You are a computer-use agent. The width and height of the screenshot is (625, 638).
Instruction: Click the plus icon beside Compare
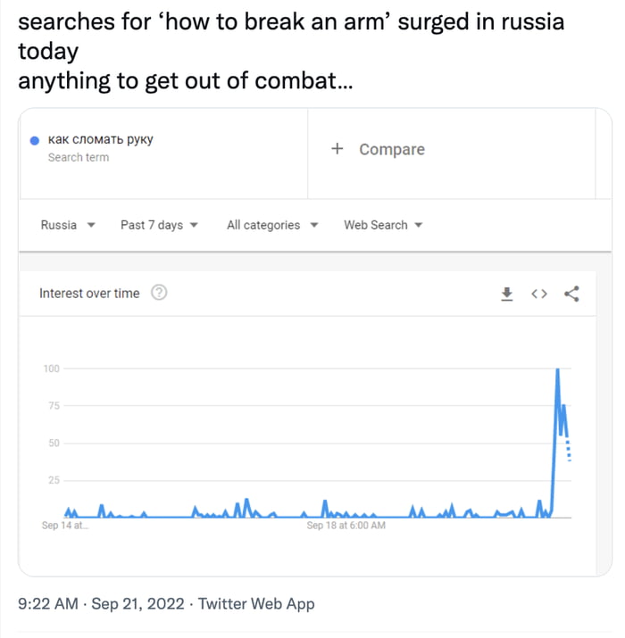coord(337,149)
